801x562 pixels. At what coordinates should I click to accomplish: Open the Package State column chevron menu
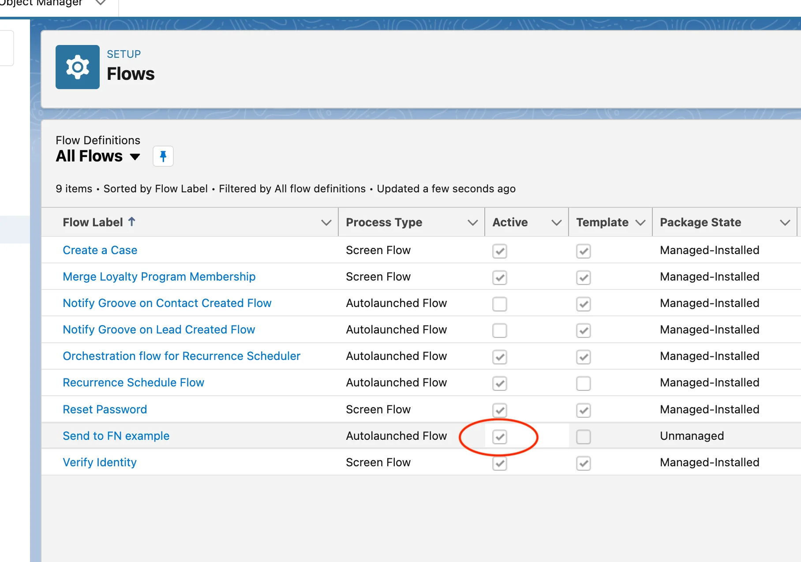(x=785, y=222)
